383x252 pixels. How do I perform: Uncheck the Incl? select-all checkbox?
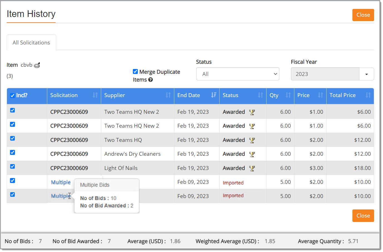point(12,95)
